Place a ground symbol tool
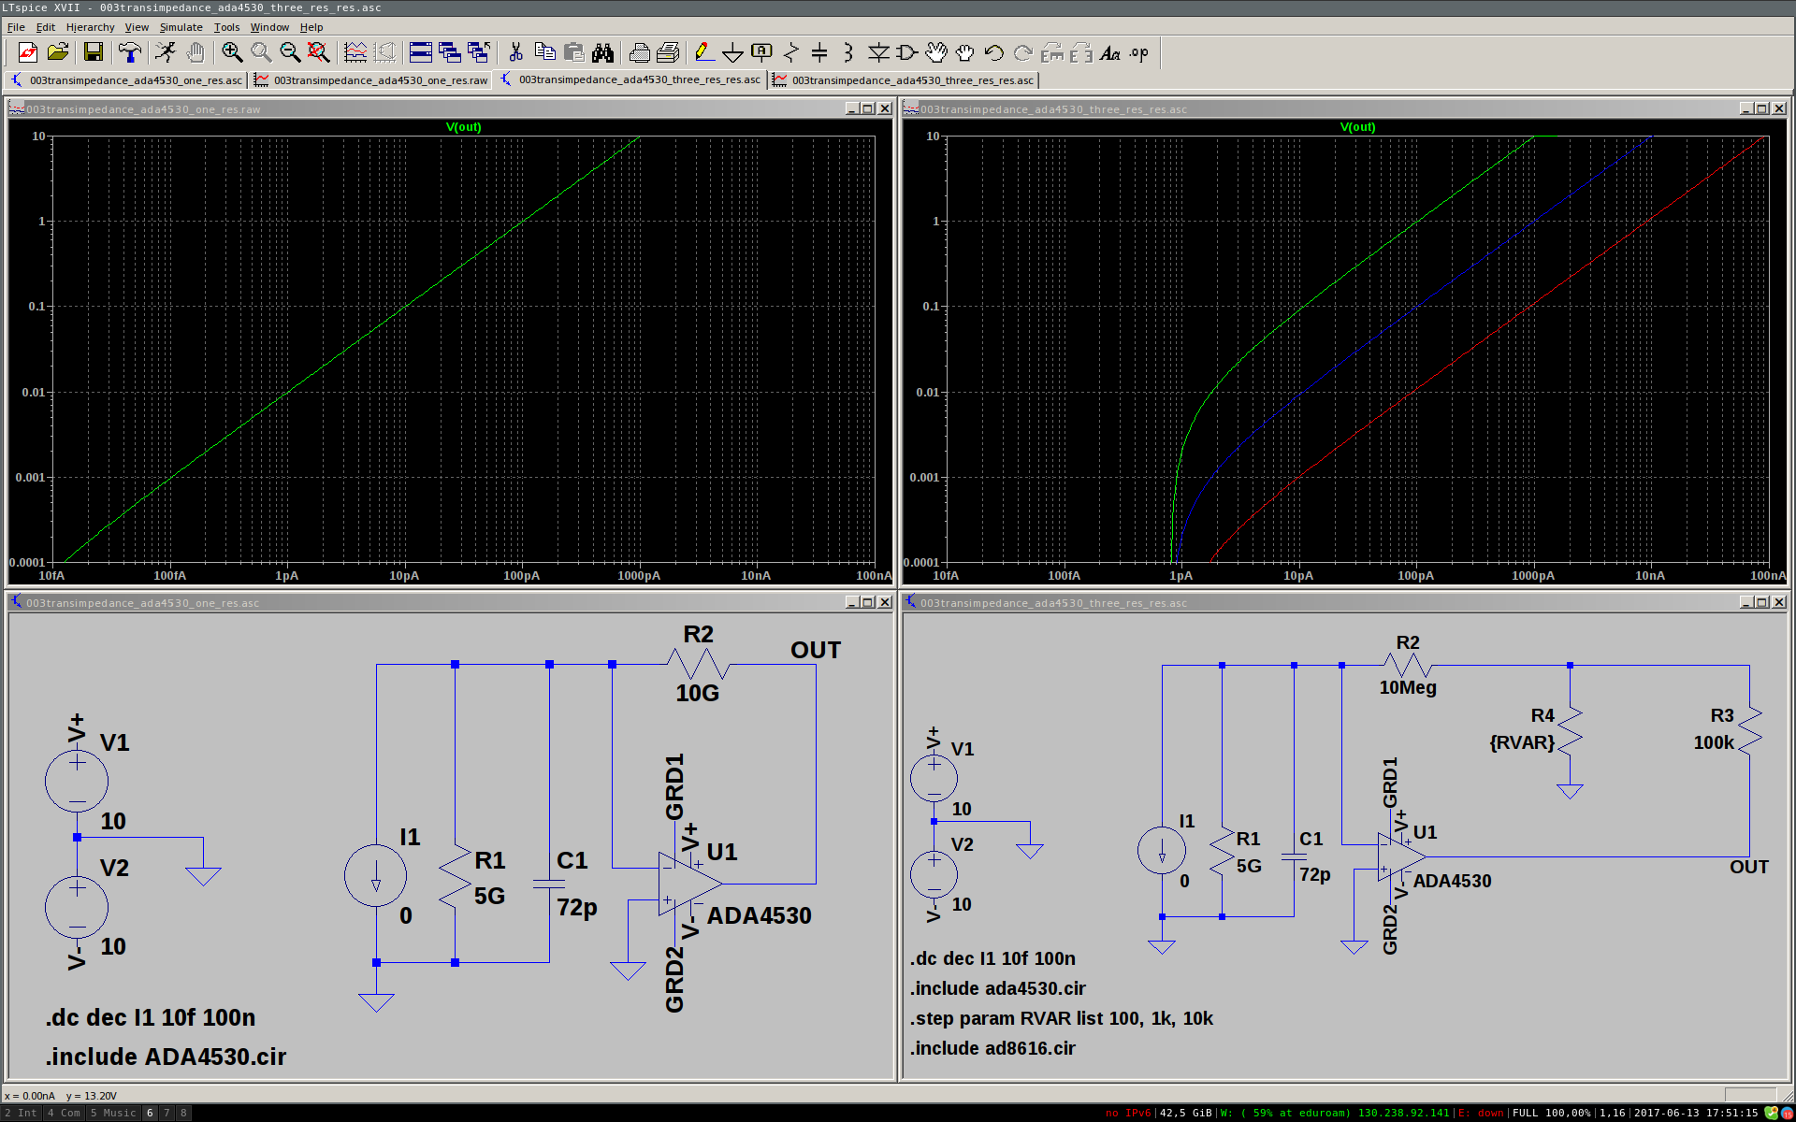 [x=732, y=53]
